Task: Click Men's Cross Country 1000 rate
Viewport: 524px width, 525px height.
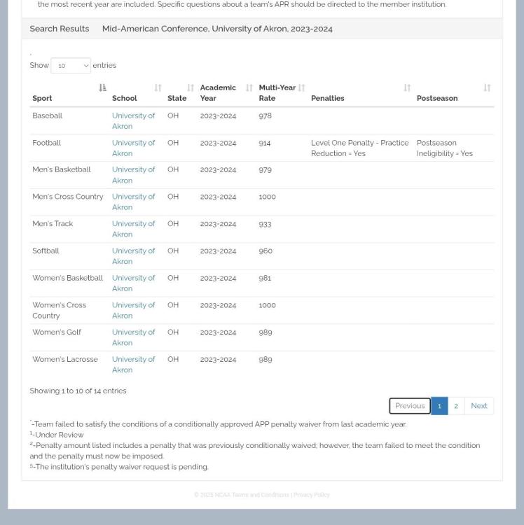Action: (267, 197)
